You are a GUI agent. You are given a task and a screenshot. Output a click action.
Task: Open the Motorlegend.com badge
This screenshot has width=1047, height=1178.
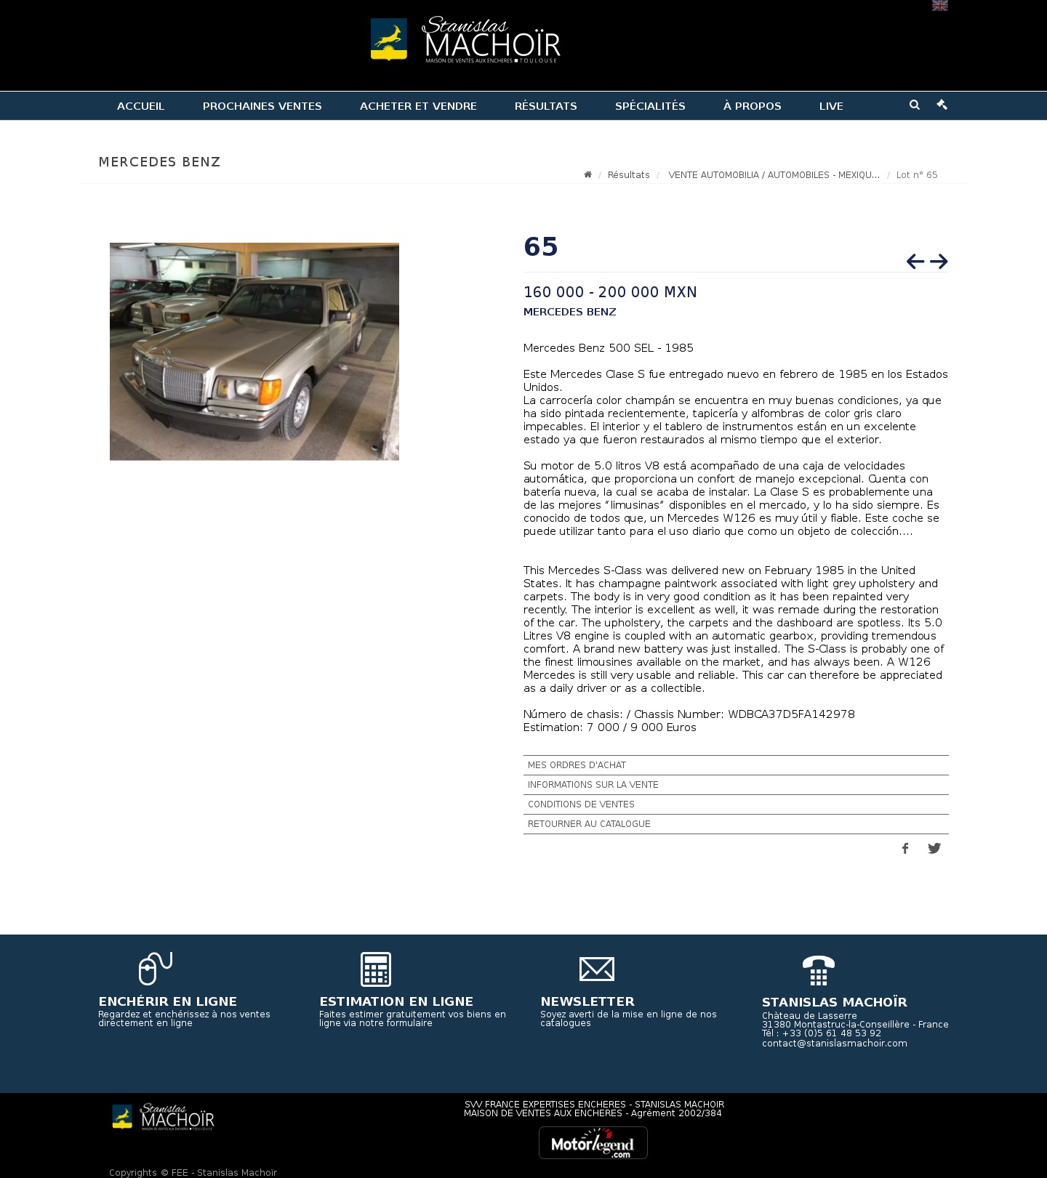(x=593, y=1142)
